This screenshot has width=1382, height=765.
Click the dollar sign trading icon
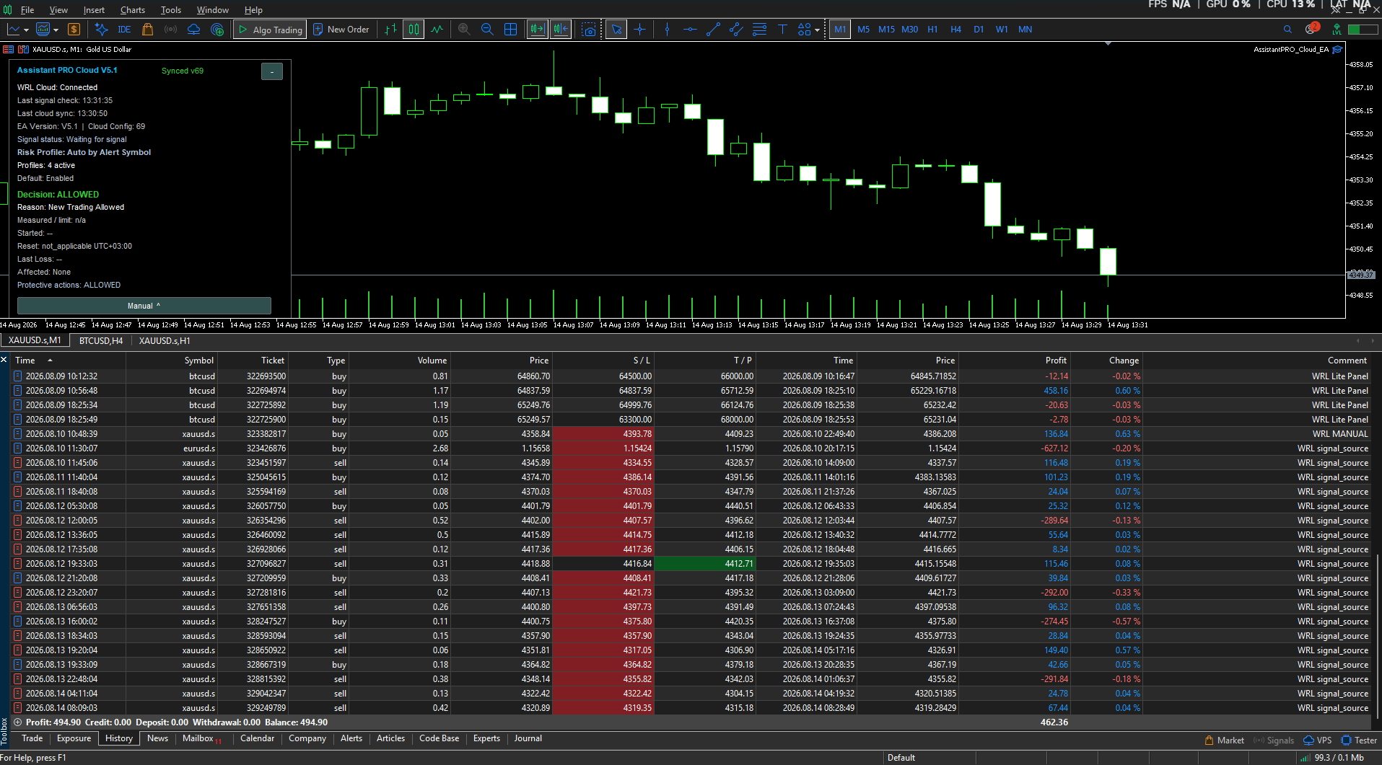coord(74,30)
